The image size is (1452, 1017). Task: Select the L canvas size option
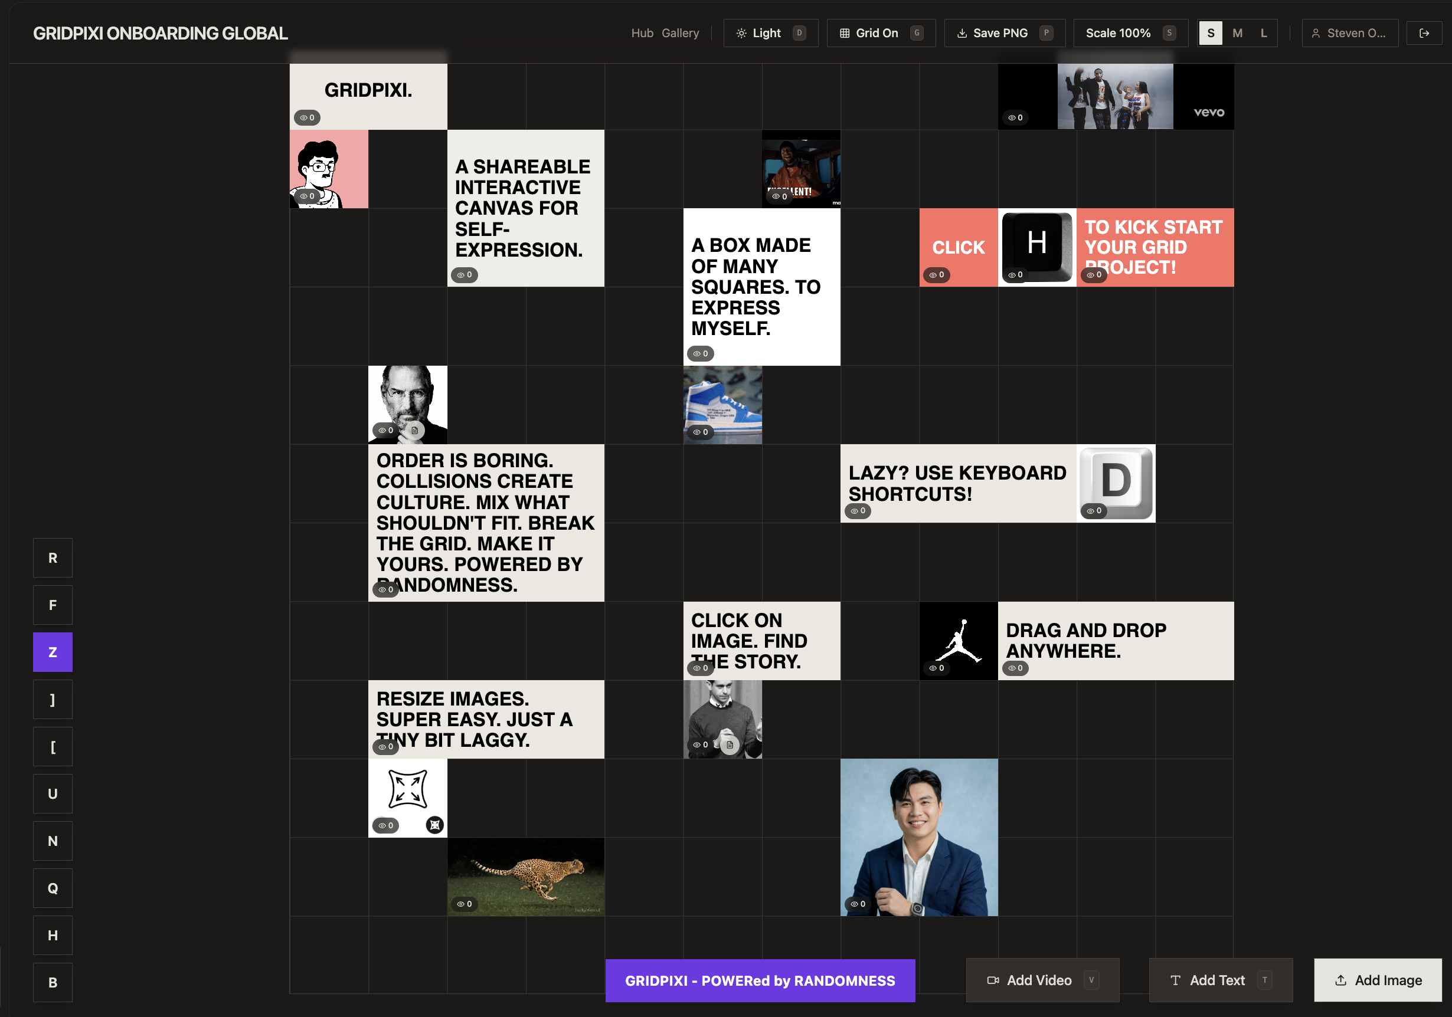[x=1263, y=33]
